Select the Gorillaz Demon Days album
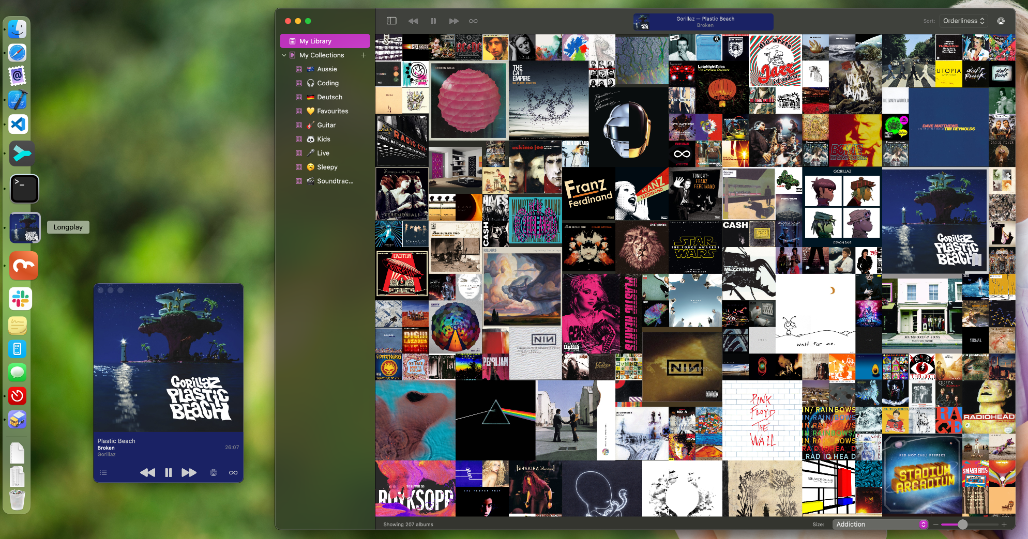This screenshot has height=539, width=1028. 842,208
